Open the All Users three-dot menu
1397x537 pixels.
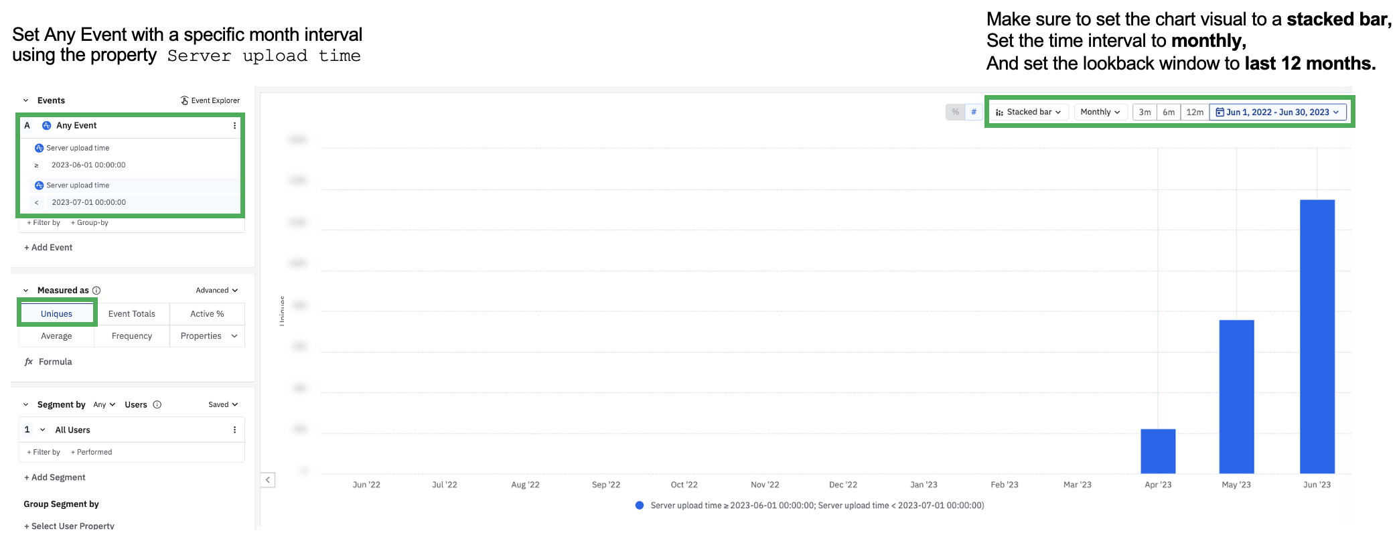pyautogui.click(x=234, y=430)
